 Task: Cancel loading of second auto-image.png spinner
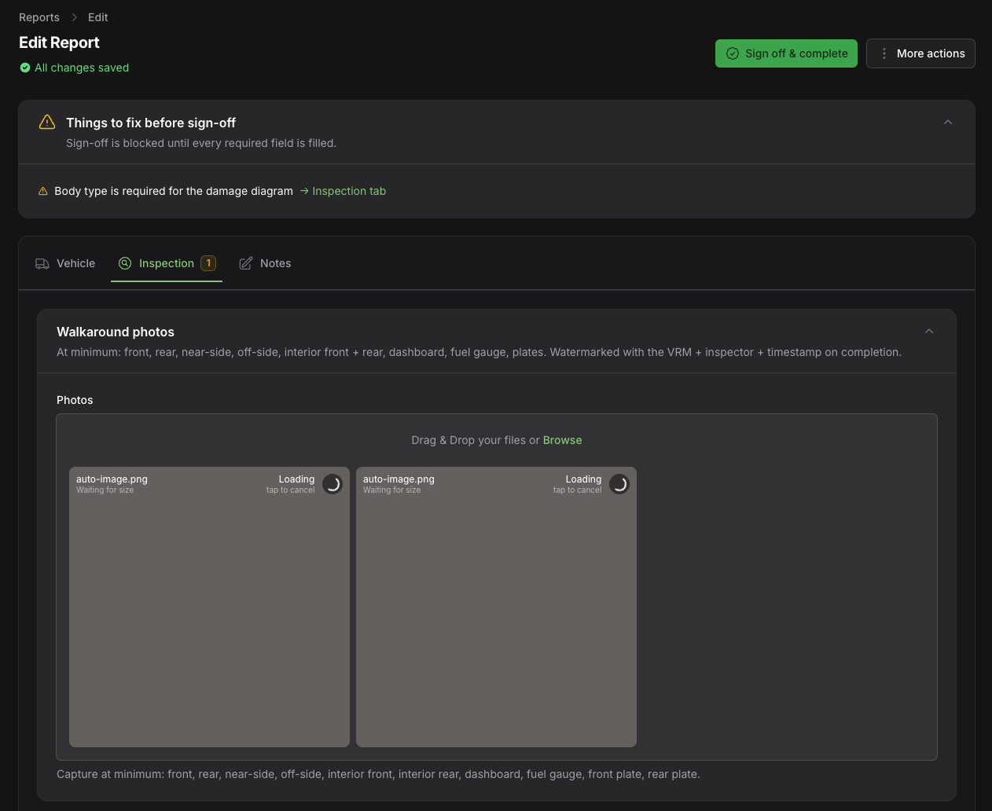point(619,484)
